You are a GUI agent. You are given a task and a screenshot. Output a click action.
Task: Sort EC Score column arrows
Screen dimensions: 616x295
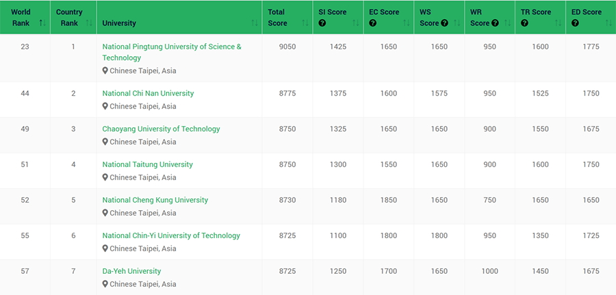tap(407, 23)
